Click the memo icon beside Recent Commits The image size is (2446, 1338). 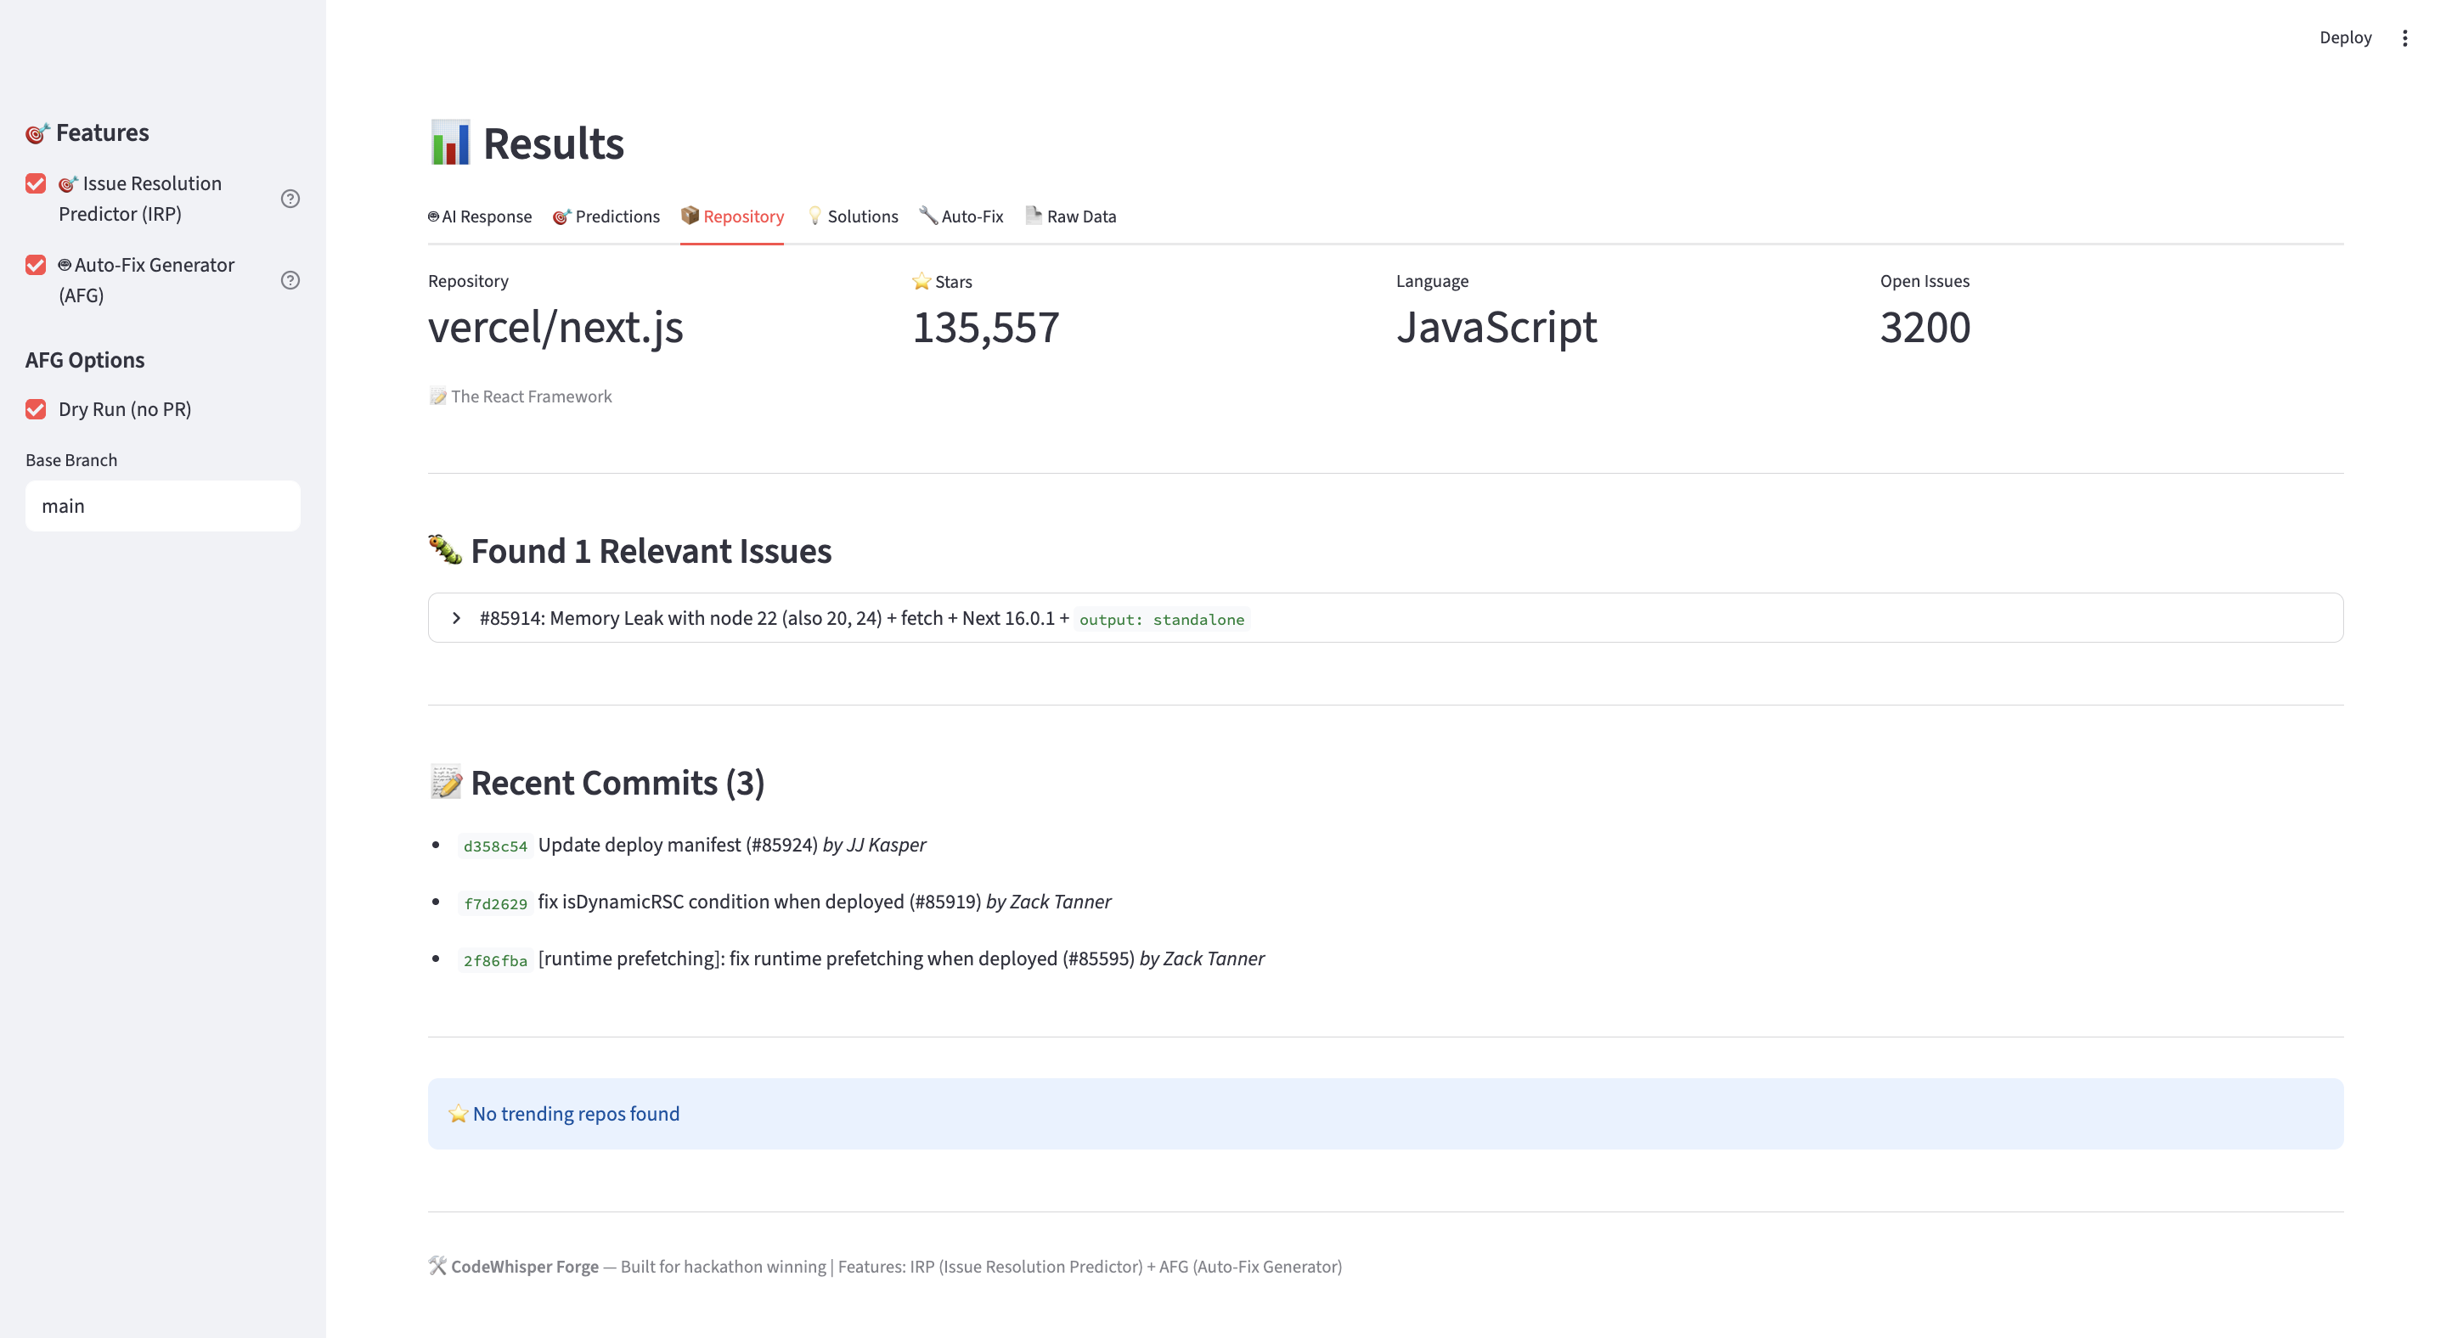[445, 782]
